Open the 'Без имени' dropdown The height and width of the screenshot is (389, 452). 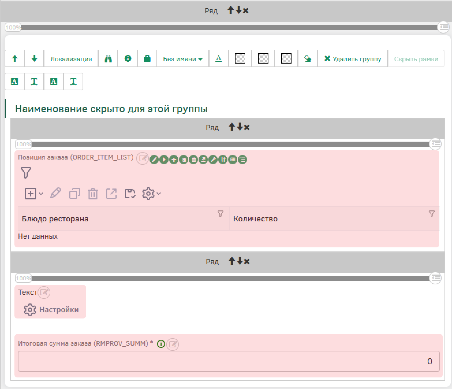click(182, 59)
